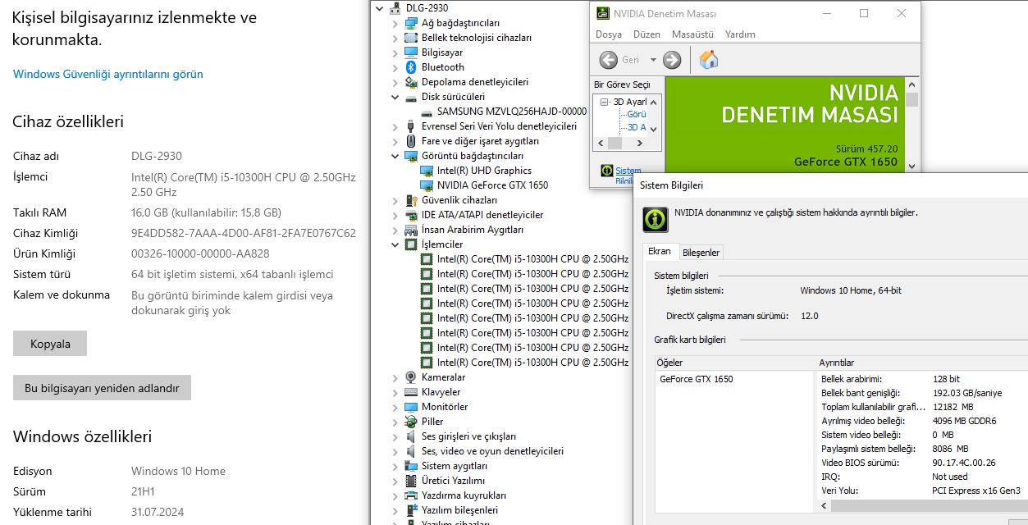Select GeForce GTX 1650 in Öğeler list
The image size is (1028, 525).
(696, 379)
